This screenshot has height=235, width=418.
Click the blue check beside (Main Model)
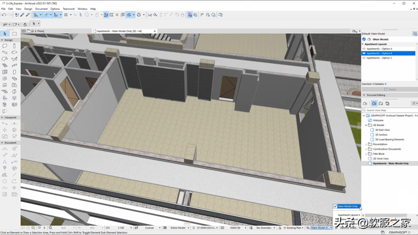point(364,39)
